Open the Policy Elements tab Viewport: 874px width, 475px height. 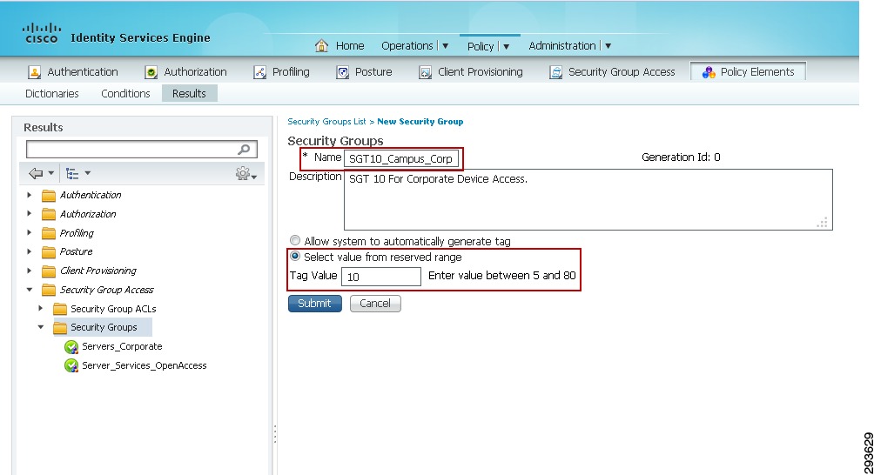(748, 72)
